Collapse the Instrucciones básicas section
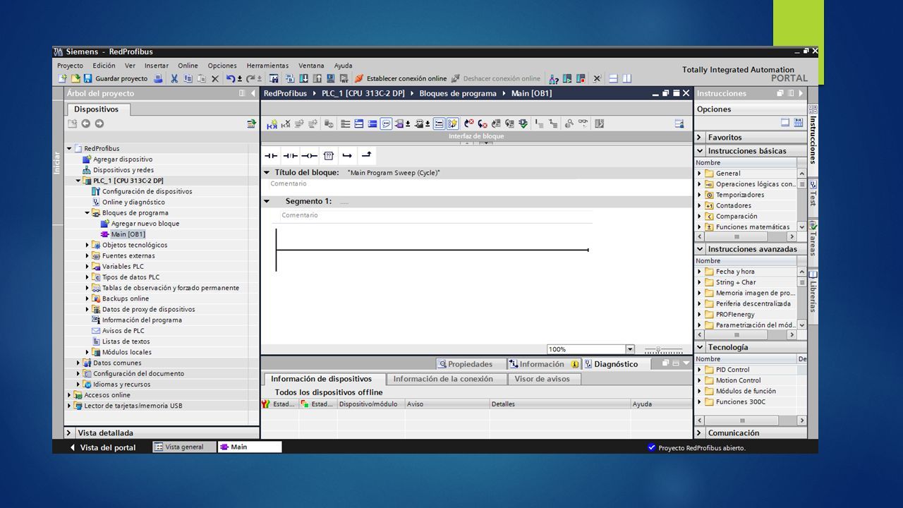The image size is (903, 508). coord(700,151)
